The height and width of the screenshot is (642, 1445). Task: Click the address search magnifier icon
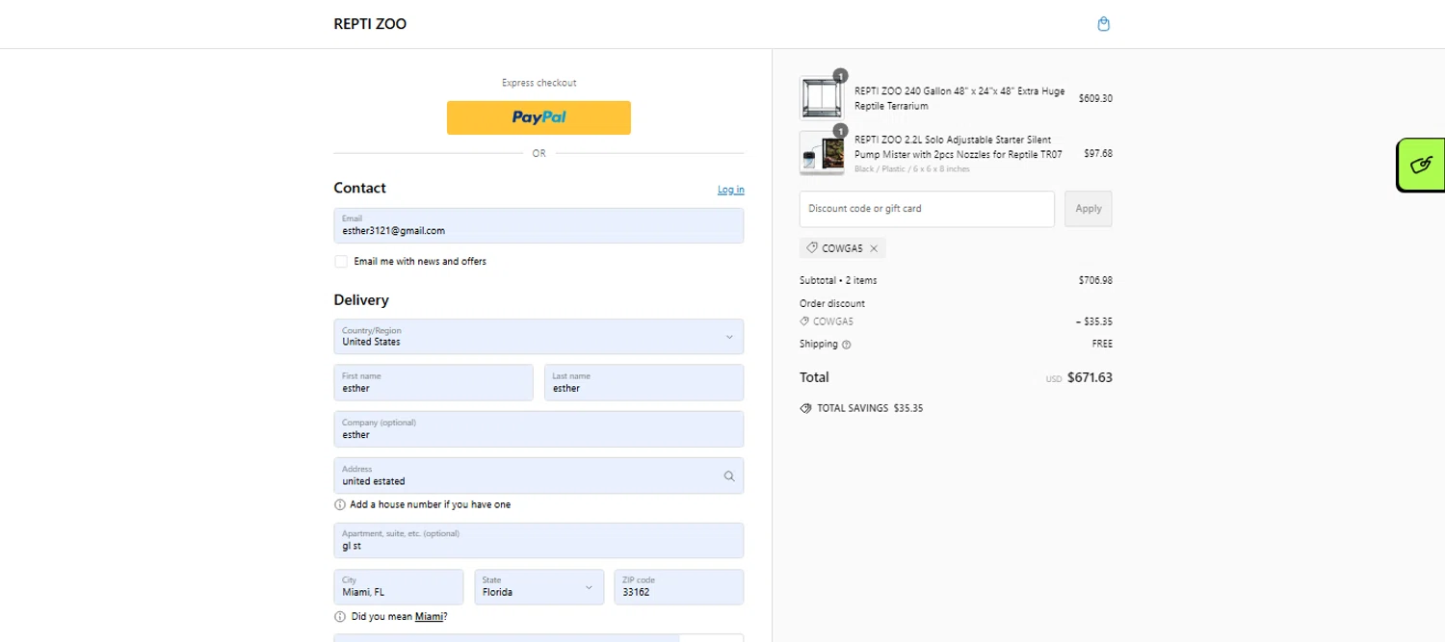tap(729, 475)
